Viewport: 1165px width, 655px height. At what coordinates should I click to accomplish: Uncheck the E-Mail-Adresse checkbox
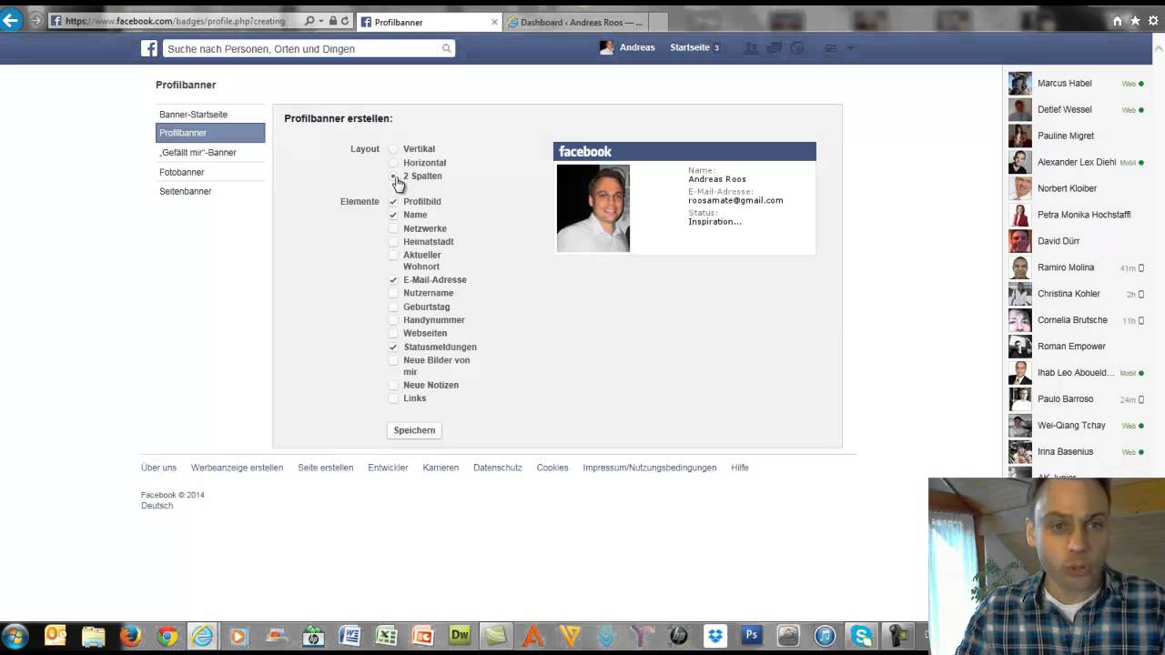tap(393, 280)
